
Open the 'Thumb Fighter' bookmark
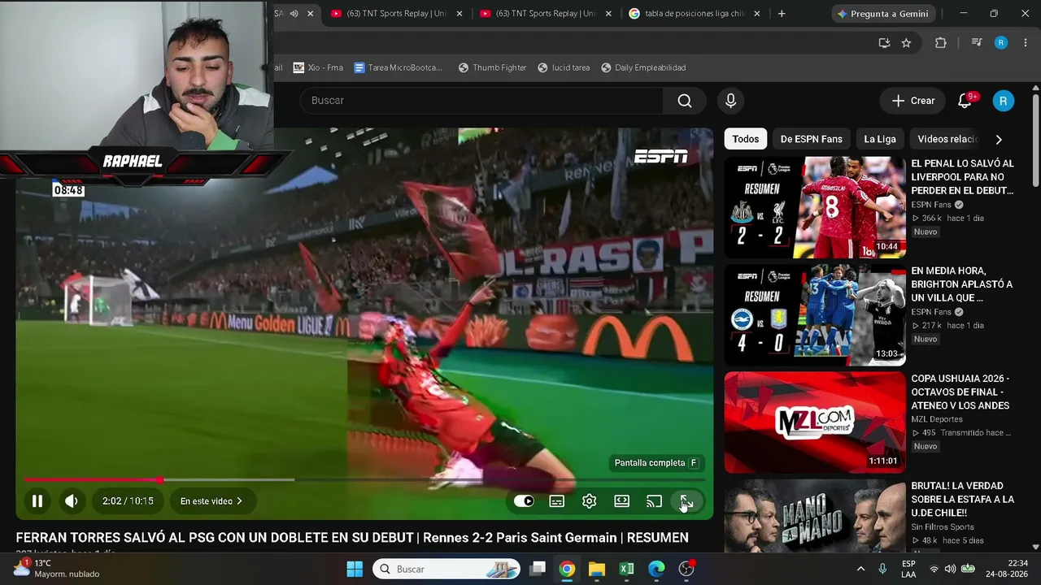point(492,67)
